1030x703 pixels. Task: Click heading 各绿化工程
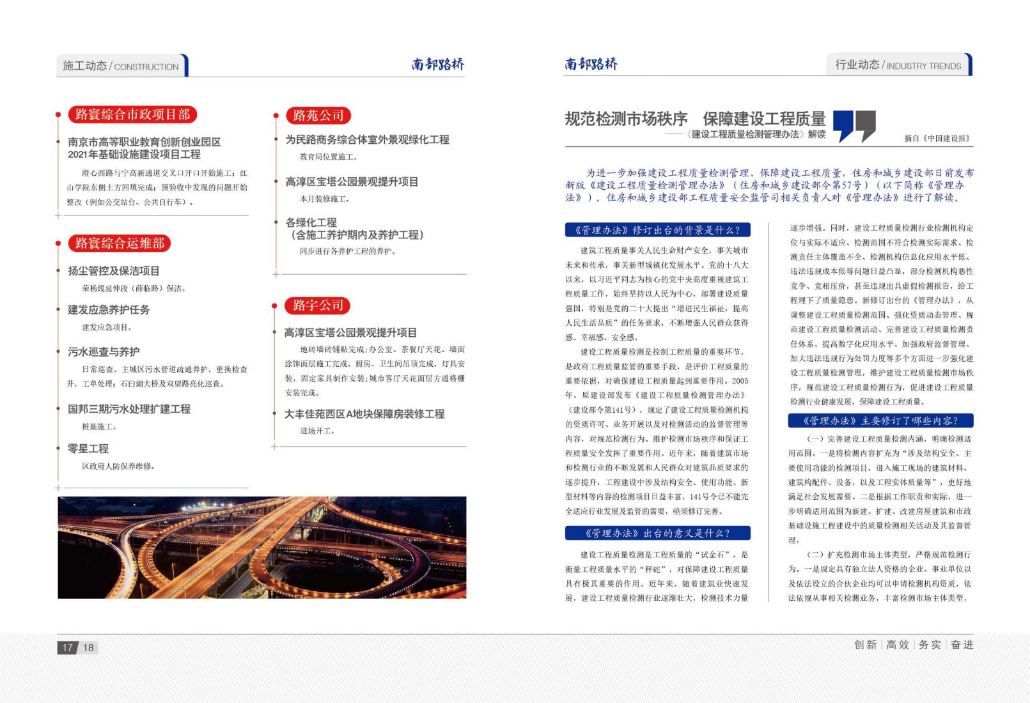pos(311,222)
